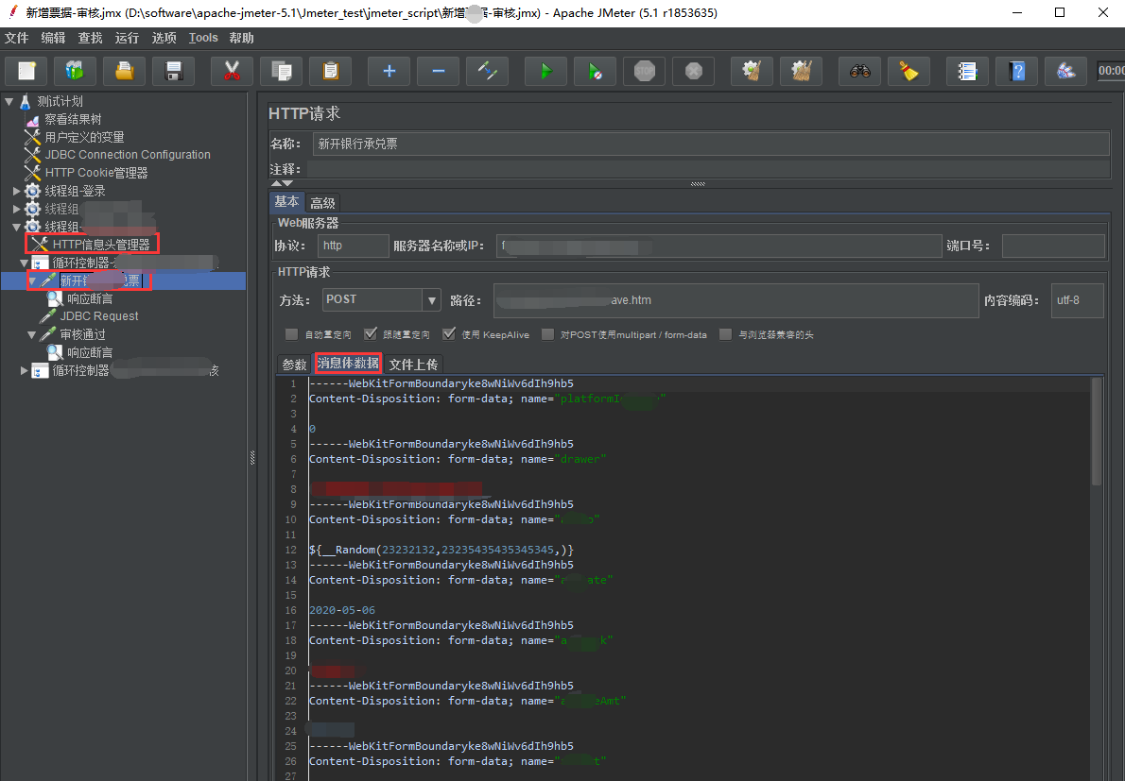Expand the second blurred 线程组 node
This screenshot has width=1125, height=781.
(16, 210)
